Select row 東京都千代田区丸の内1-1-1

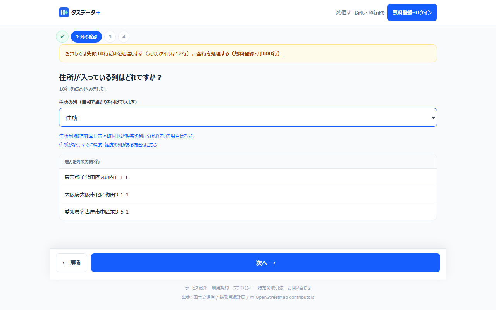(248, 177)
